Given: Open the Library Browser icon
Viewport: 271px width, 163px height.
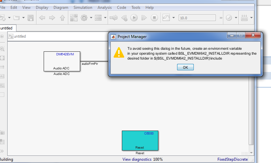Looking at the screenshot, I should [74, 18].
